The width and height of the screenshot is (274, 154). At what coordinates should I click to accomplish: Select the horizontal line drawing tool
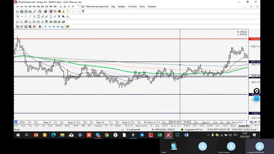point(22,17)
